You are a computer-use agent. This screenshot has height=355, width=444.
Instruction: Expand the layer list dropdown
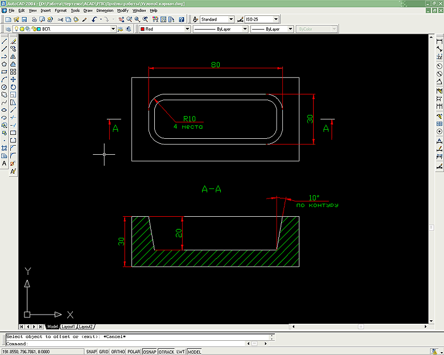click(x=113, y=29)
